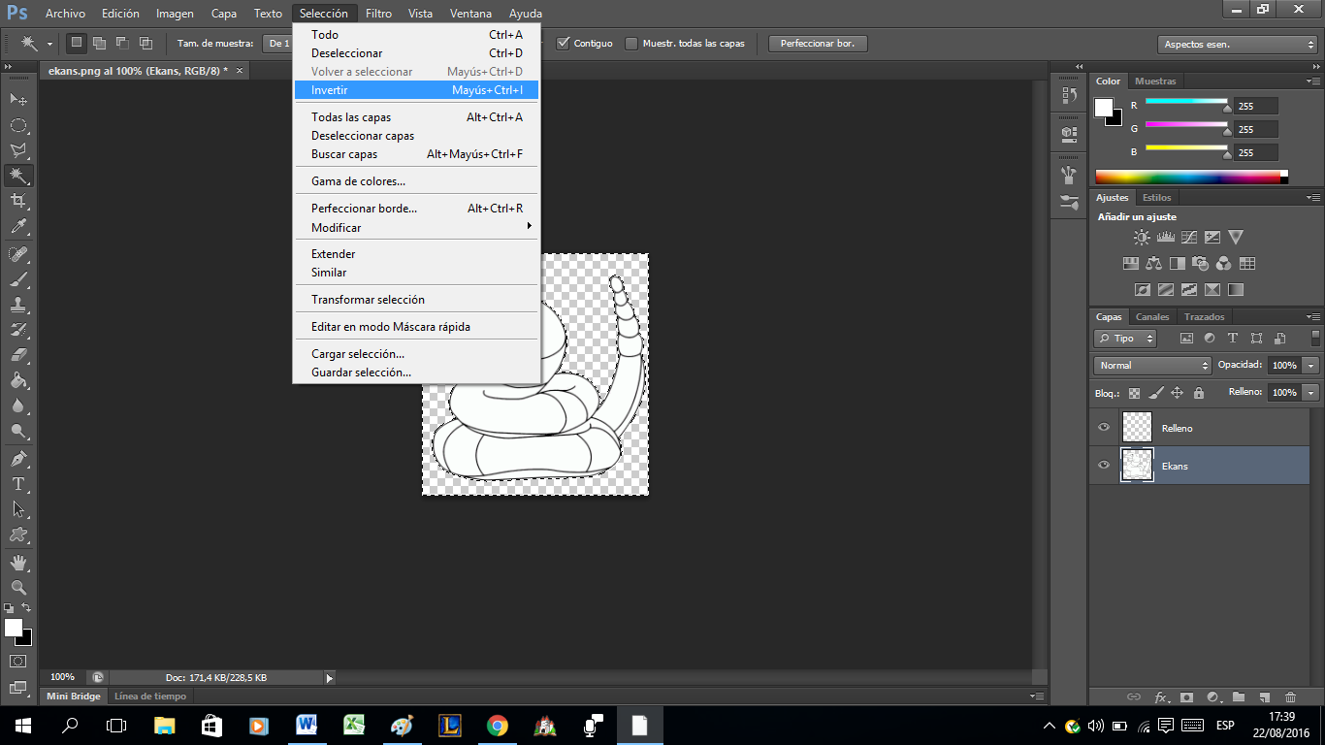Screen dimensions: 1325x745
Task: Open the Relleno fill dropdown arrow
Action: (1311, 393)
